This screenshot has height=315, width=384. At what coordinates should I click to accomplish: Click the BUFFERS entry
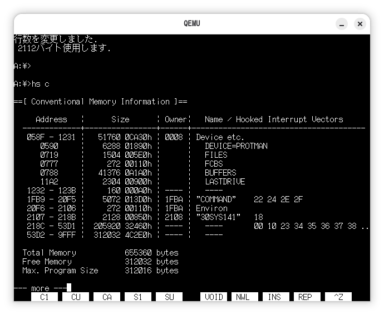point(220,173)
